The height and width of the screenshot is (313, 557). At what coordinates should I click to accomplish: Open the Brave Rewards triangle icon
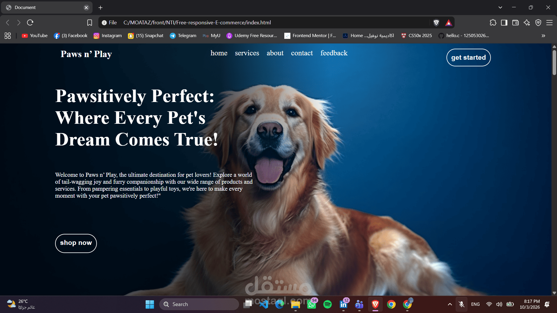(x=449, y=23)
